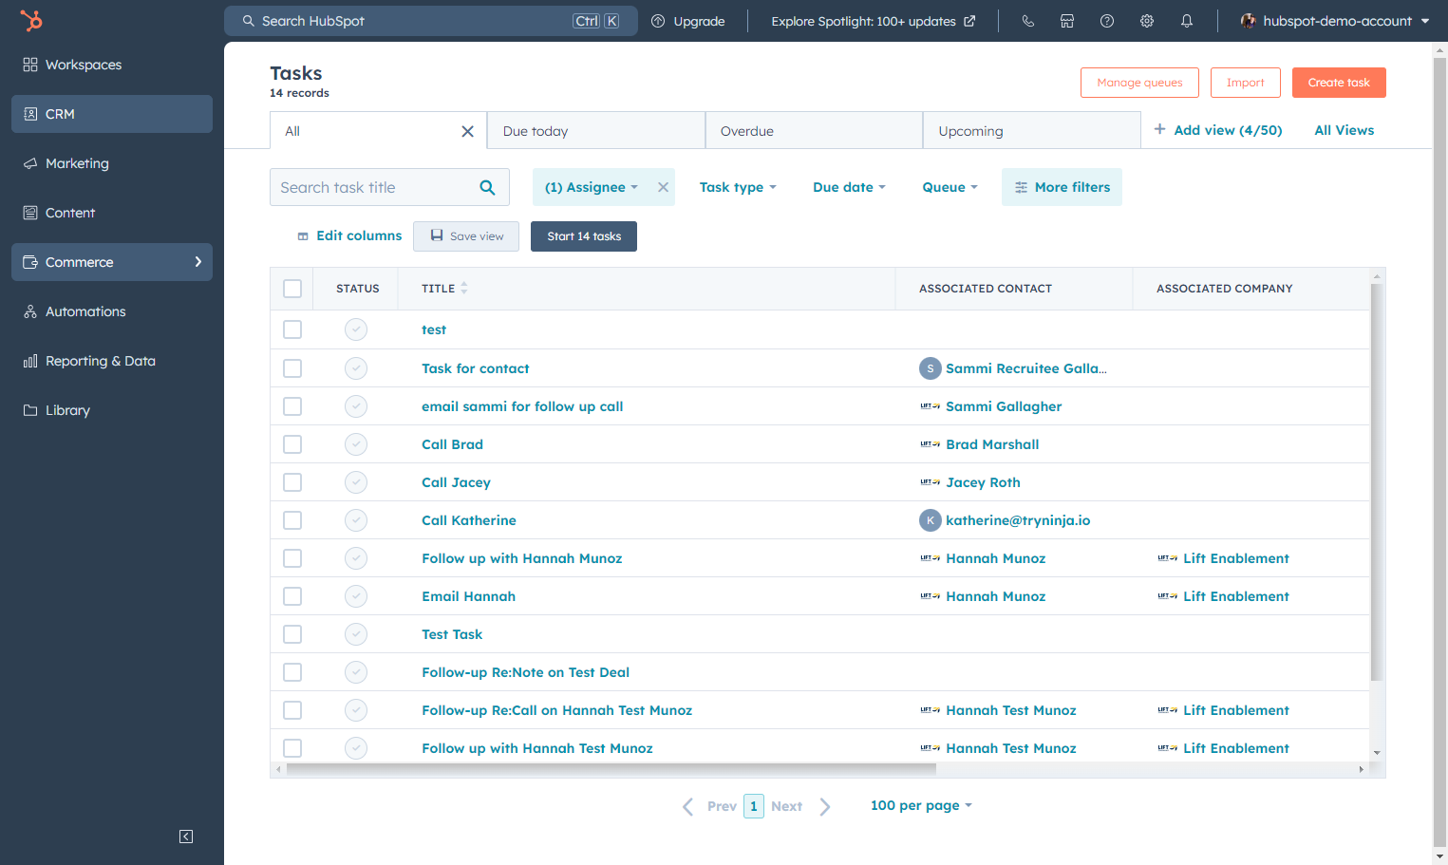Click the Manage queues button

pos(1139,83)
